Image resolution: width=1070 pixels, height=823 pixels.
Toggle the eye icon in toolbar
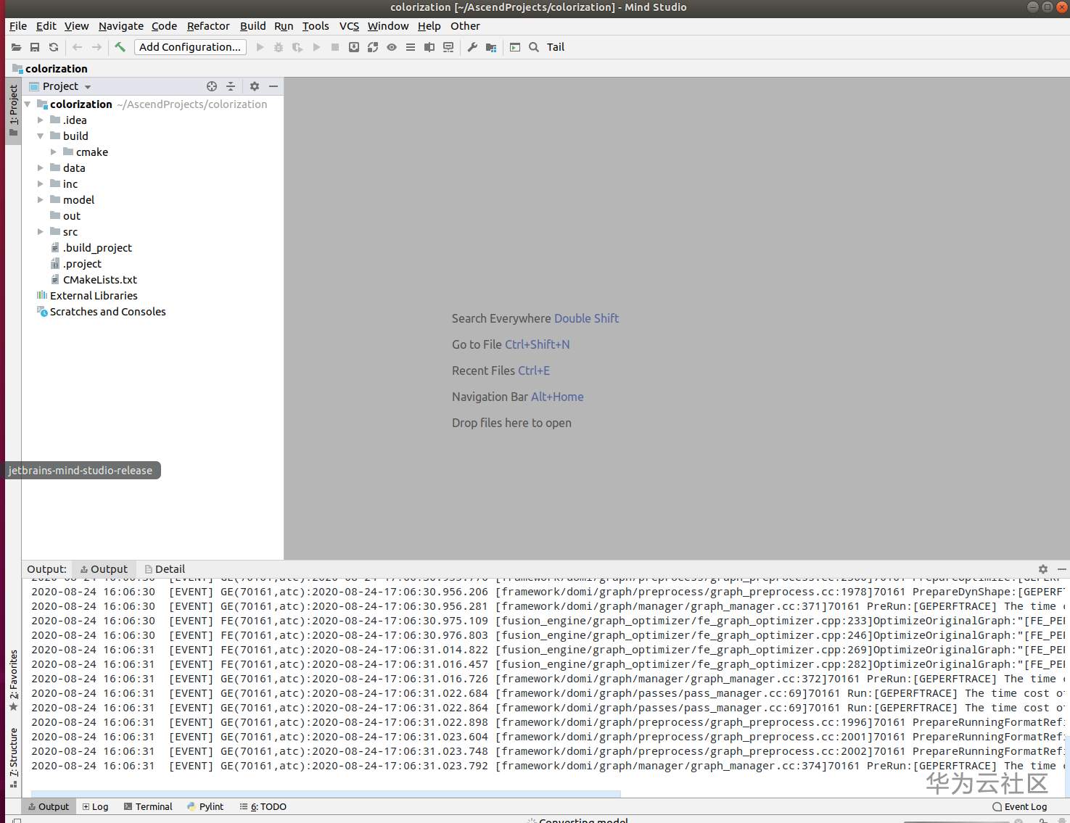392,47
